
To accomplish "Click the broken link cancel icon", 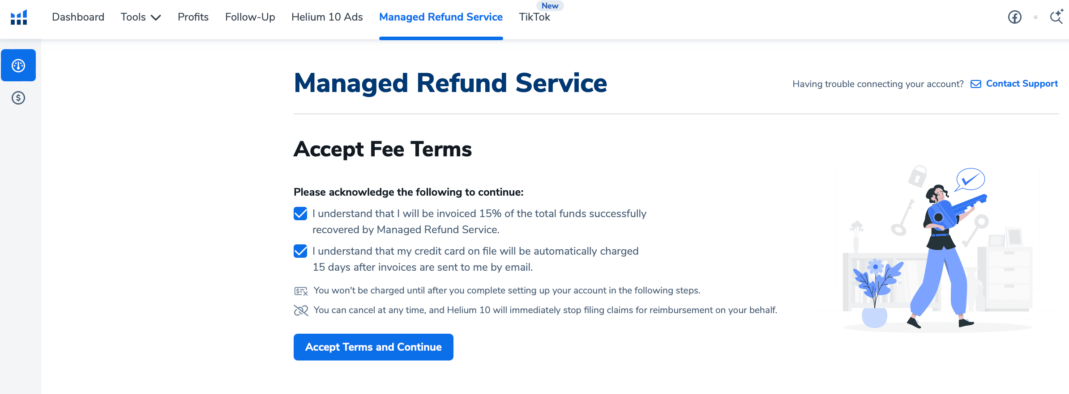I will pyautogui.click(x=301, y=310).
